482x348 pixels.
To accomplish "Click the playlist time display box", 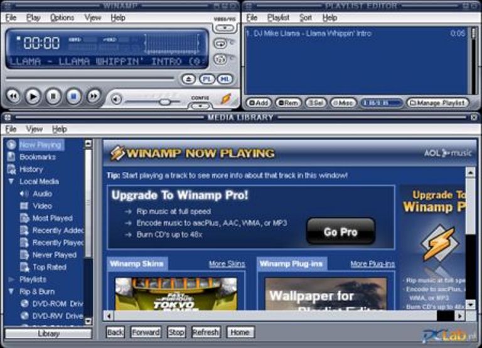I will coord(381,103).
